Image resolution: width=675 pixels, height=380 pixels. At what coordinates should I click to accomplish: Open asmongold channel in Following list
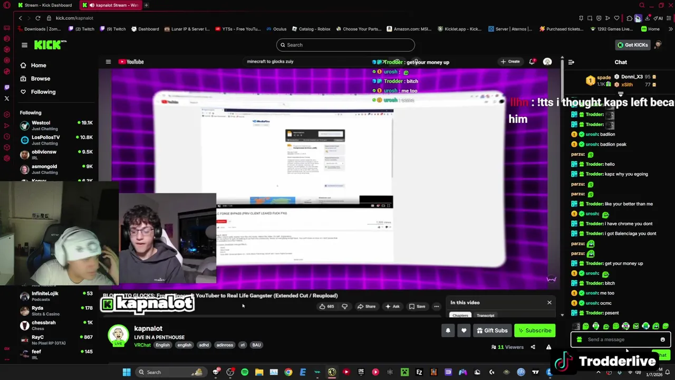point(56,169)
